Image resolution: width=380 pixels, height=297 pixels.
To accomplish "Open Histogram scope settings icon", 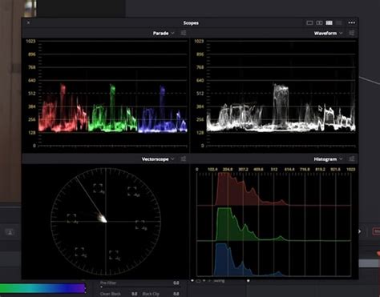I will [x=352, y=159].
